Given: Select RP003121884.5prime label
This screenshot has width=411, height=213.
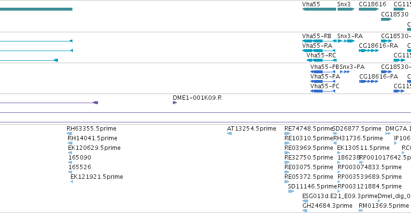Looking at the screenshot, I should coord(369,186).
